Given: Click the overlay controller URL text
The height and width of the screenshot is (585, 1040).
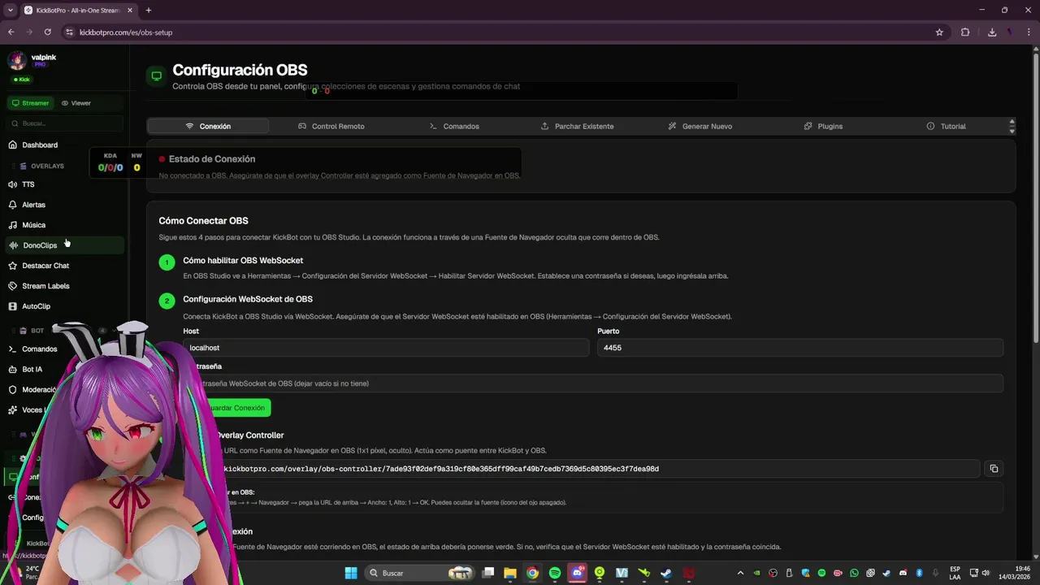Looking at the screenshot, I should coord(440,469).
